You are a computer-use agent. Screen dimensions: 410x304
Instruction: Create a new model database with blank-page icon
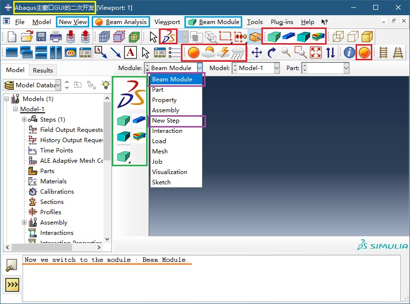coord(12,37)
